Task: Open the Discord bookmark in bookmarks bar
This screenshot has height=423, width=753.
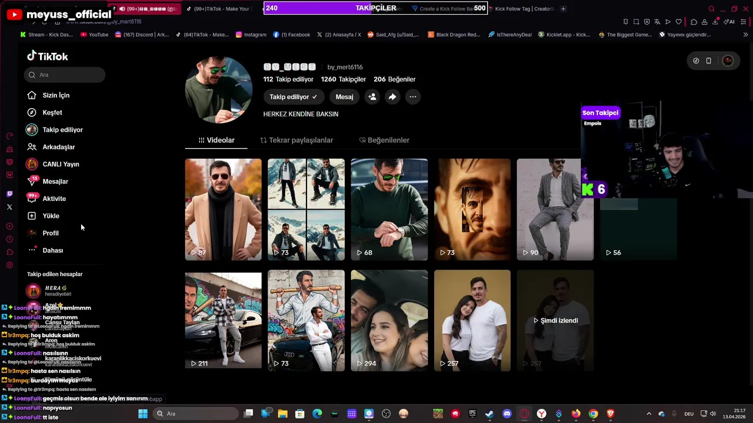Action: [142, 35]
